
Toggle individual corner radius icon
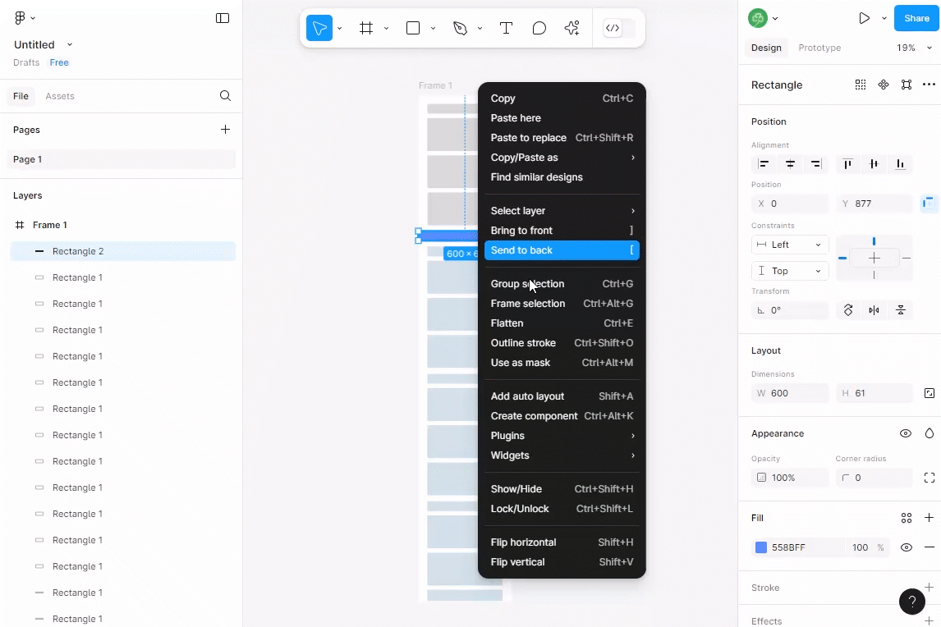(929, 478)
